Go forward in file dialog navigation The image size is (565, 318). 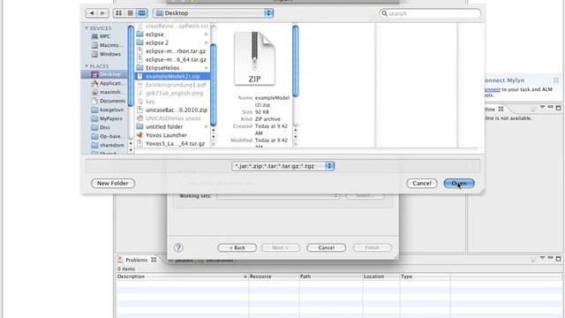[102, 13]
